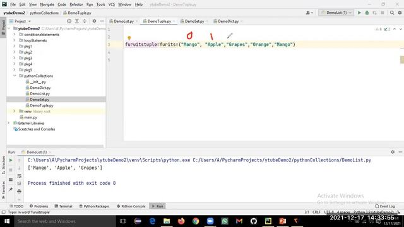
Task: Click the locate file target icon in Project panel
Action: pyautogui.click(x=69, y=21)
